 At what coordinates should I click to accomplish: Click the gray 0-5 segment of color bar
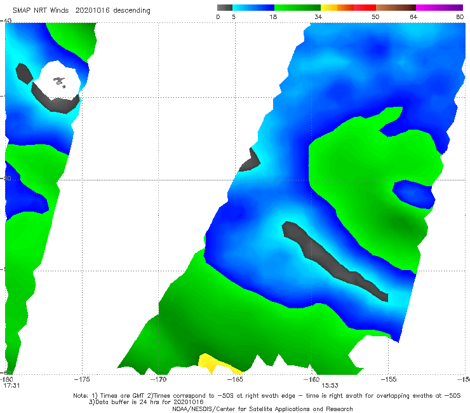pos(225,8)
